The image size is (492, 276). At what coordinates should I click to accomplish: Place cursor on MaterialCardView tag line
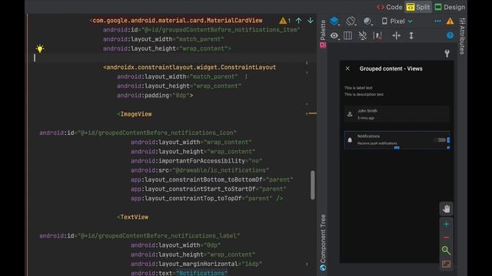[x=176, y=21]
